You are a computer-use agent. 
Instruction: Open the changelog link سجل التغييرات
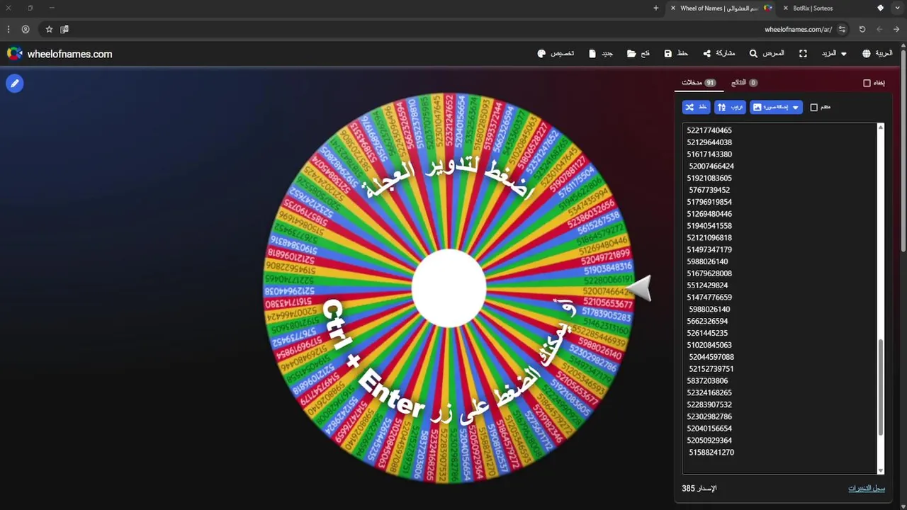(x=867, y=488)
